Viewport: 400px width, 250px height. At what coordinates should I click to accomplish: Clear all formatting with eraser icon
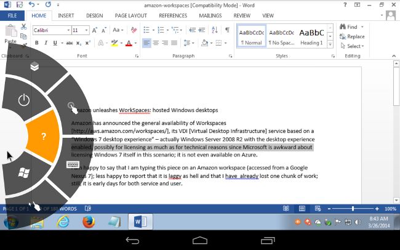tap(134, 30)
